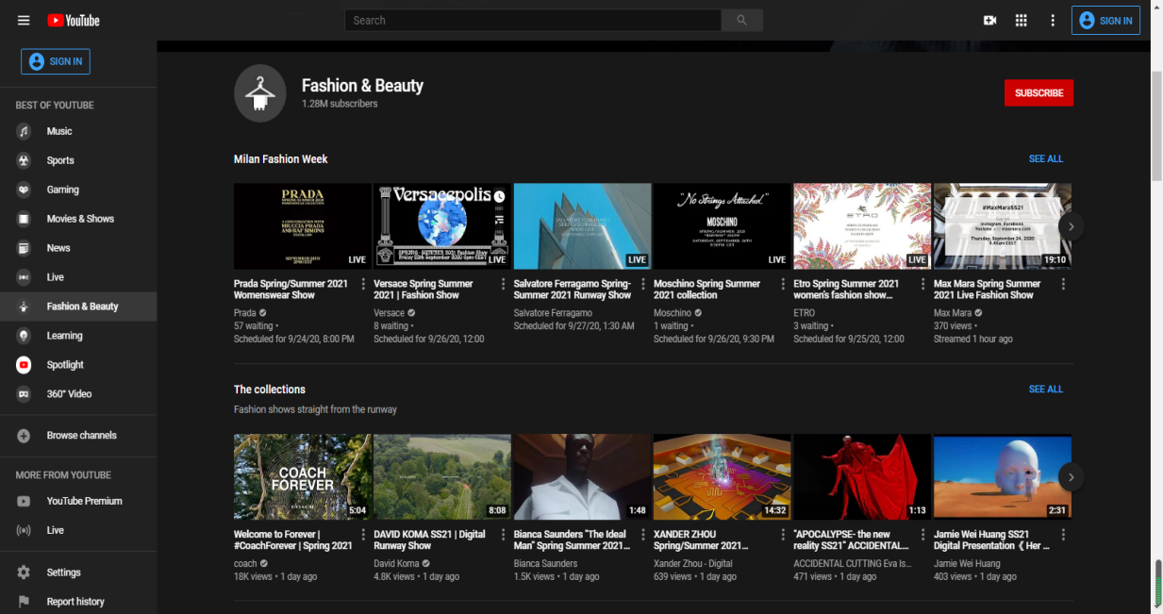Open the Etro Spring Summer 2021 title
This screenshot has width=1163, height=614.
point(846,290)
